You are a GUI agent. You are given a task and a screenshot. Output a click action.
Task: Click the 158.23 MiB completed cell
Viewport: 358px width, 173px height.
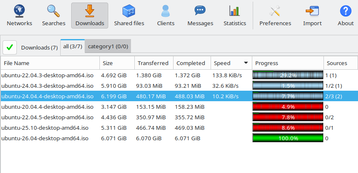(x=190, y=107)
